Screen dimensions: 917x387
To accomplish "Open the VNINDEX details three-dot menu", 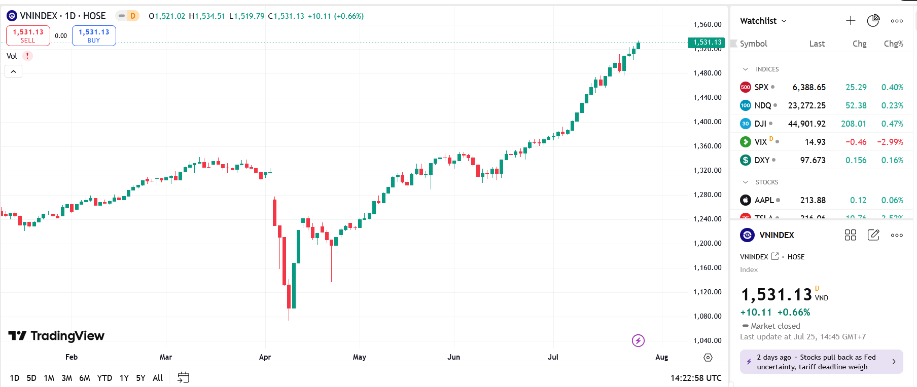I will click(897, 235).
